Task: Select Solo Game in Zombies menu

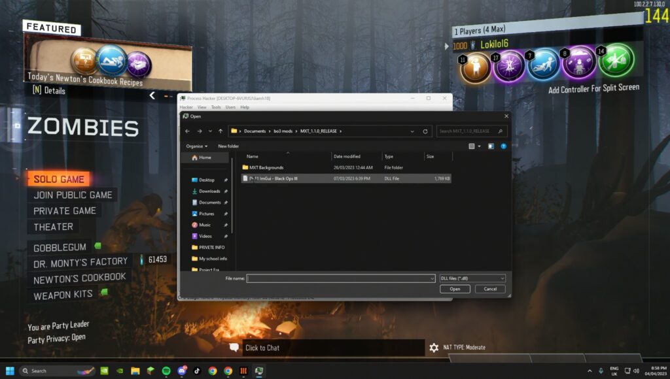Action: pyautogui.click(x=59, y=179)
